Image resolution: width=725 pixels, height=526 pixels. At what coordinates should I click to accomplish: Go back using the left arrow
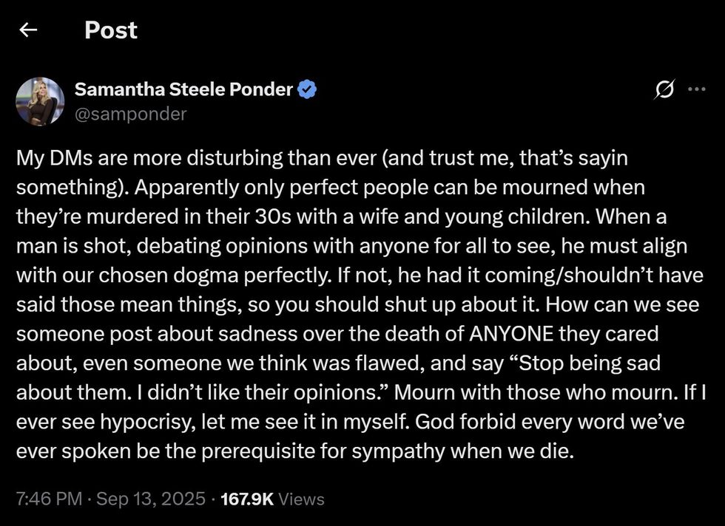tap(28, 30)
